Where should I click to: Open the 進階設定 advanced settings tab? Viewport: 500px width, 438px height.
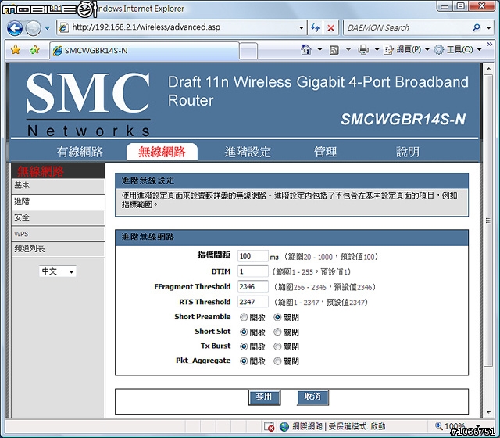coord(248,152)
